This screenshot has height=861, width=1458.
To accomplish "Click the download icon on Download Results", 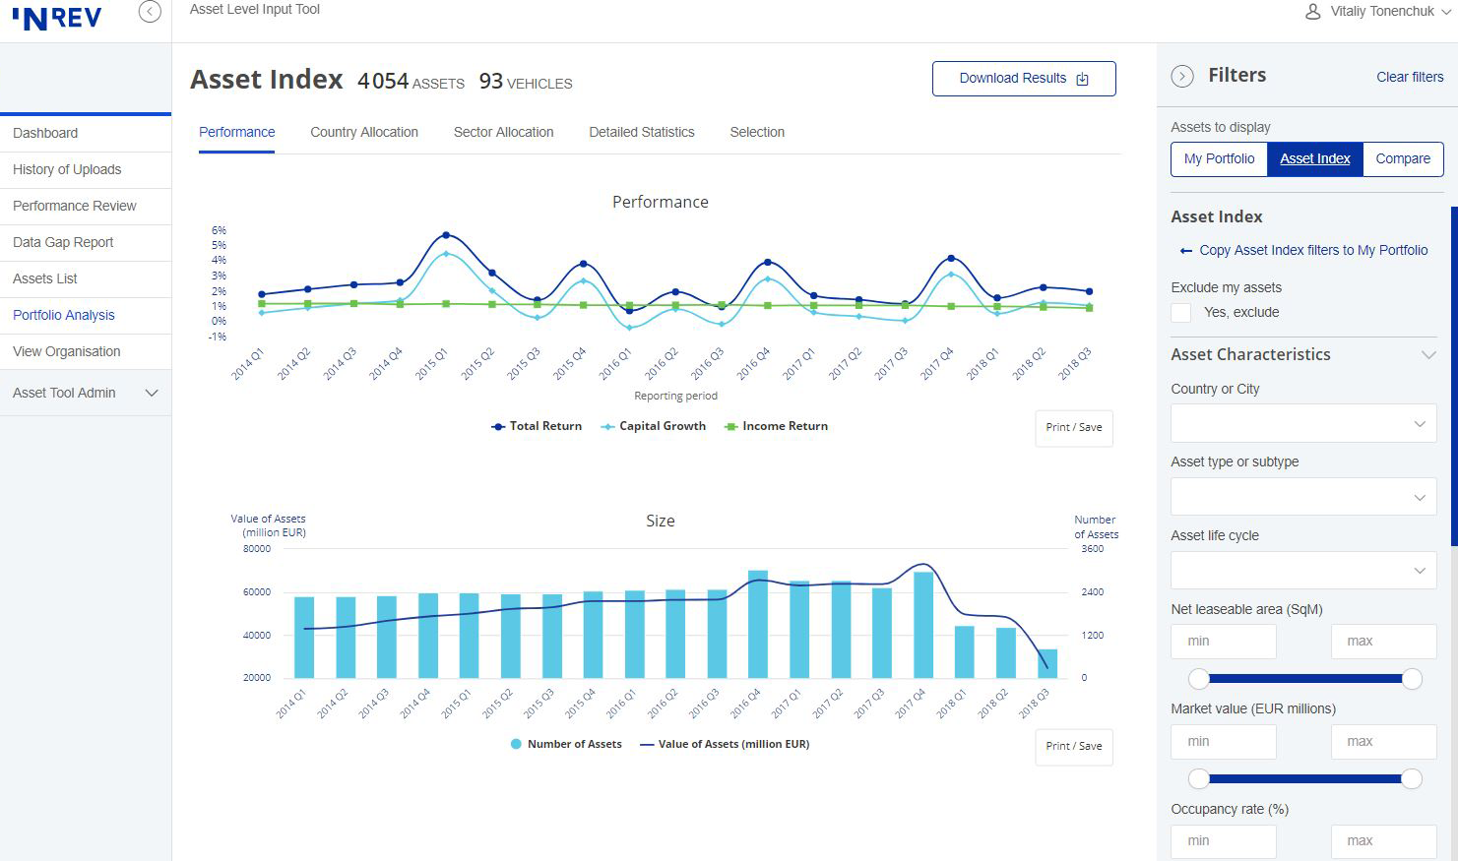I will pos(1084,78).
